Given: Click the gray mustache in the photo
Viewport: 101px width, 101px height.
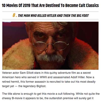Looking at the screenshot, I should coord(50,58).
